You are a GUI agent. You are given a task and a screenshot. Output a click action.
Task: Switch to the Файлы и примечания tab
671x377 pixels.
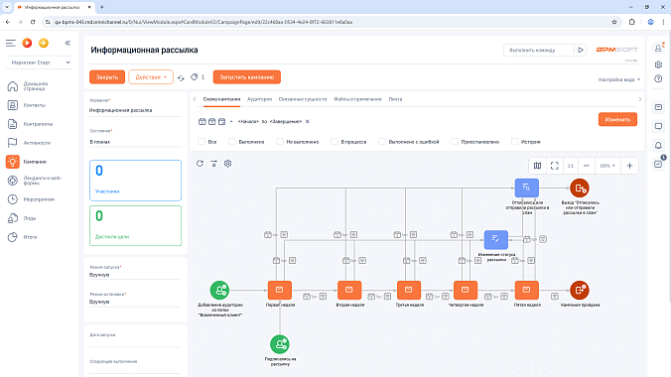(x=357, y=99)
